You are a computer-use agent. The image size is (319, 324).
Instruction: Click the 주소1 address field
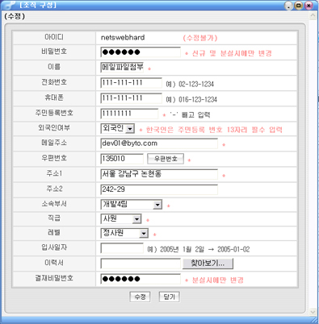pyautogui.click(x=159, y=174)
